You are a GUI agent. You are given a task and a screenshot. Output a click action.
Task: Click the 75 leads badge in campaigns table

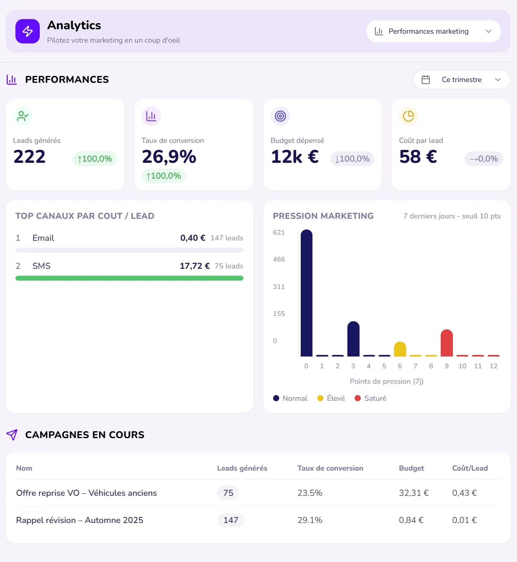tap(228, 493)
